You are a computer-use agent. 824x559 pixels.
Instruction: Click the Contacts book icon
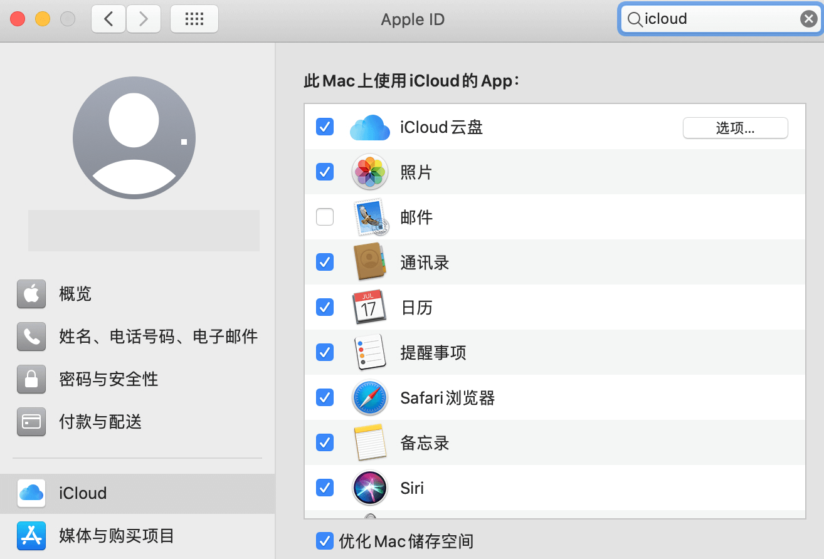pyautogui.click(x=370, y=262)
